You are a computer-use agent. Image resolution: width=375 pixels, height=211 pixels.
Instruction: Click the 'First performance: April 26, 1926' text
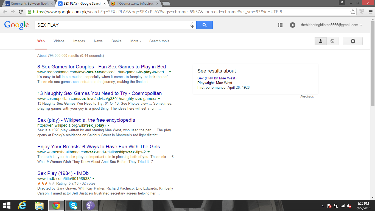(223, 88)
